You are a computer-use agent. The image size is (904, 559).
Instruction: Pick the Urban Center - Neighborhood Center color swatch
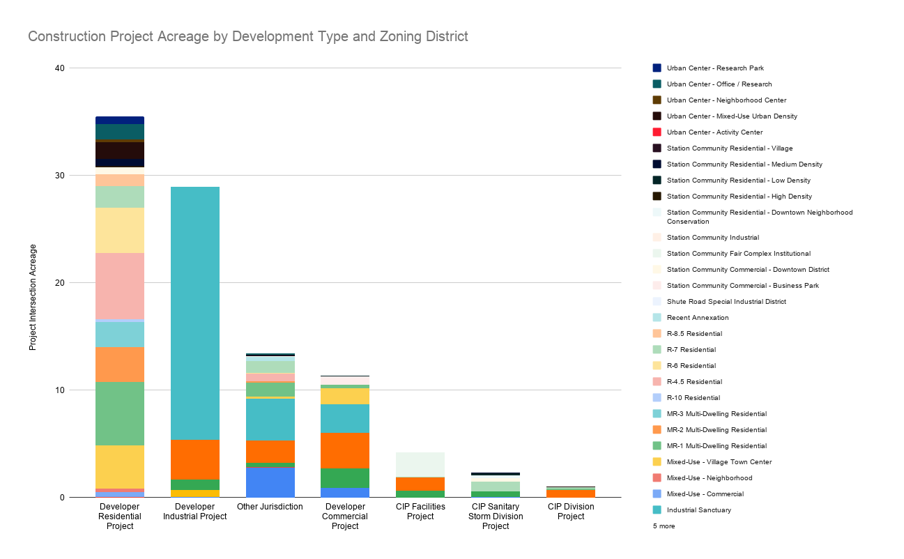(657, 100)
